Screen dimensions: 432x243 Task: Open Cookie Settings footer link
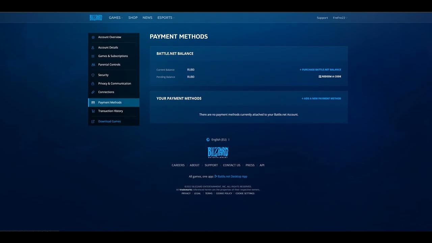pyautogui.click(x=245, y=193)
